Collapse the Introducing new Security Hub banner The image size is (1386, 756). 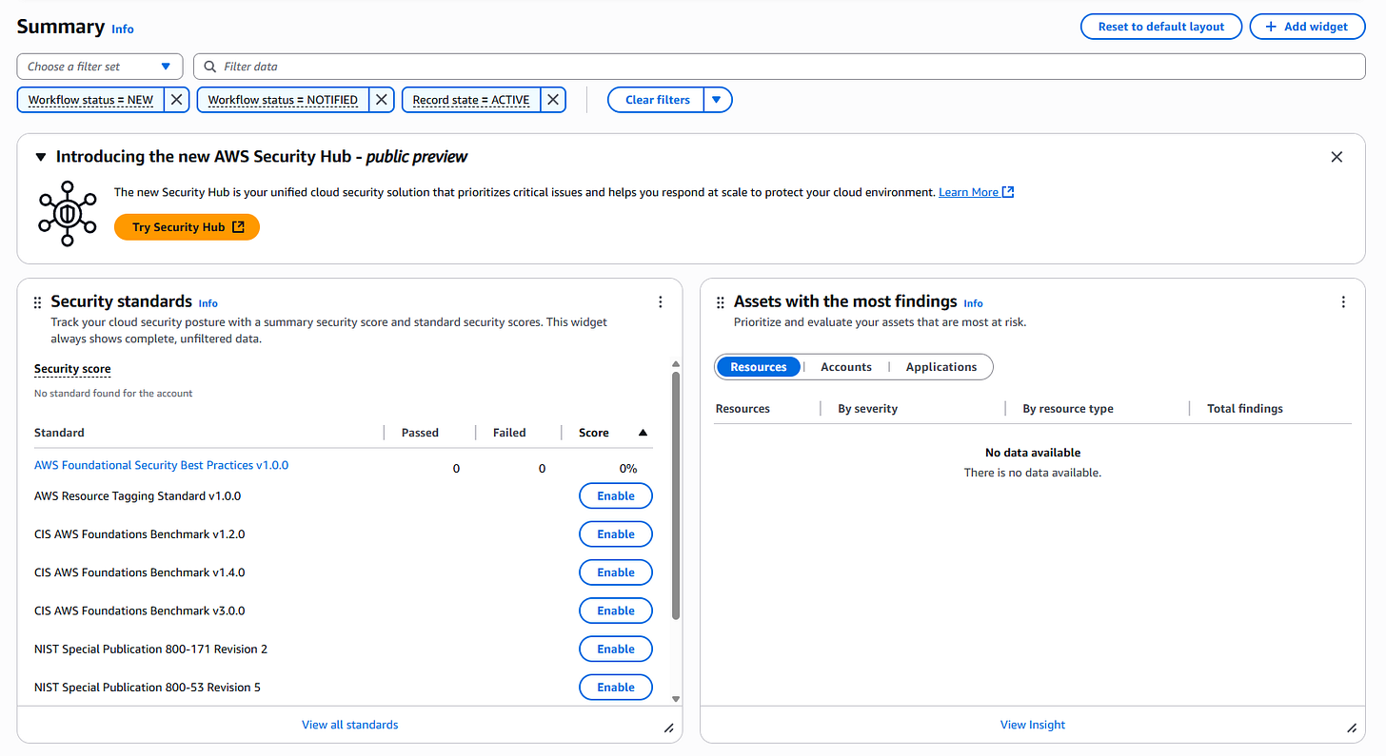(x=41, y=157)
